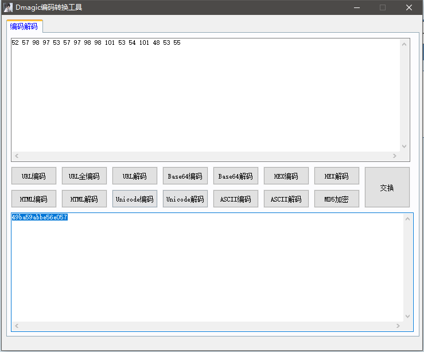Click the upper text area's scroll right arrow
424x352 pixels.
coord(395,156)
